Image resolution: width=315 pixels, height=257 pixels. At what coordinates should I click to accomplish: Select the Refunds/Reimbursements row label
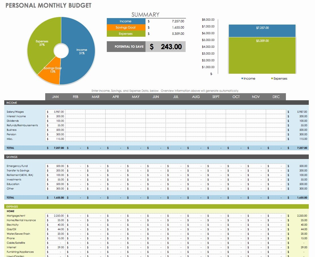(x=22, y=125)
